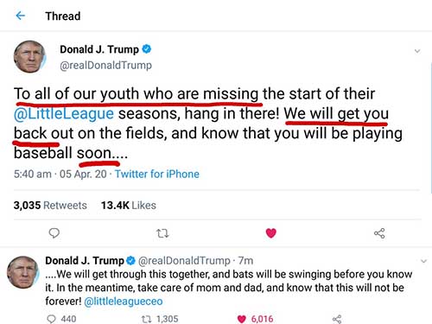The width and height of the screenshot is (432, 324).
Task: Open the profile picture on reply tweet
Action: pyautogui.click(x=22, y=272)
